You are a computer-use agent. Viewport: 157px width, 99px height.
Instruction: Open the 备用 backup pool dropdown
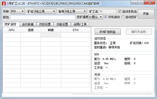click(x=76, y=11)
